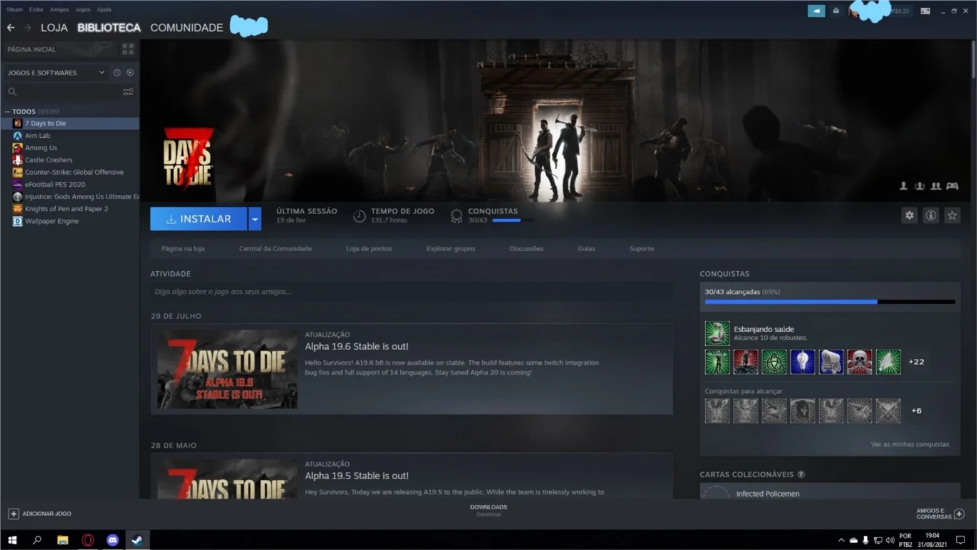Expand the +22 earned achievements

pyautogui.click(x=916, y=361)
